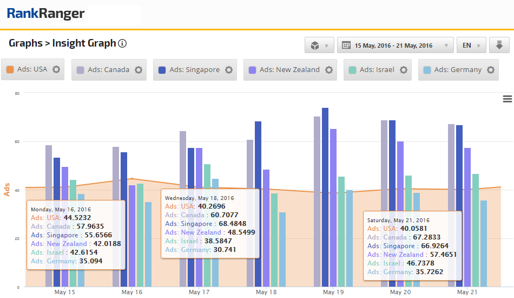The image size is (514, 298).
Task: Open settings gear for Ads: Canada
Action: (x=139, y=70)
